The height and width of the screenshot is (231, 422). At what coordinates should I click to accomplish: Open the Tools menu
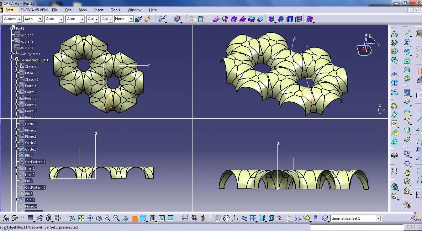point(115,10)
